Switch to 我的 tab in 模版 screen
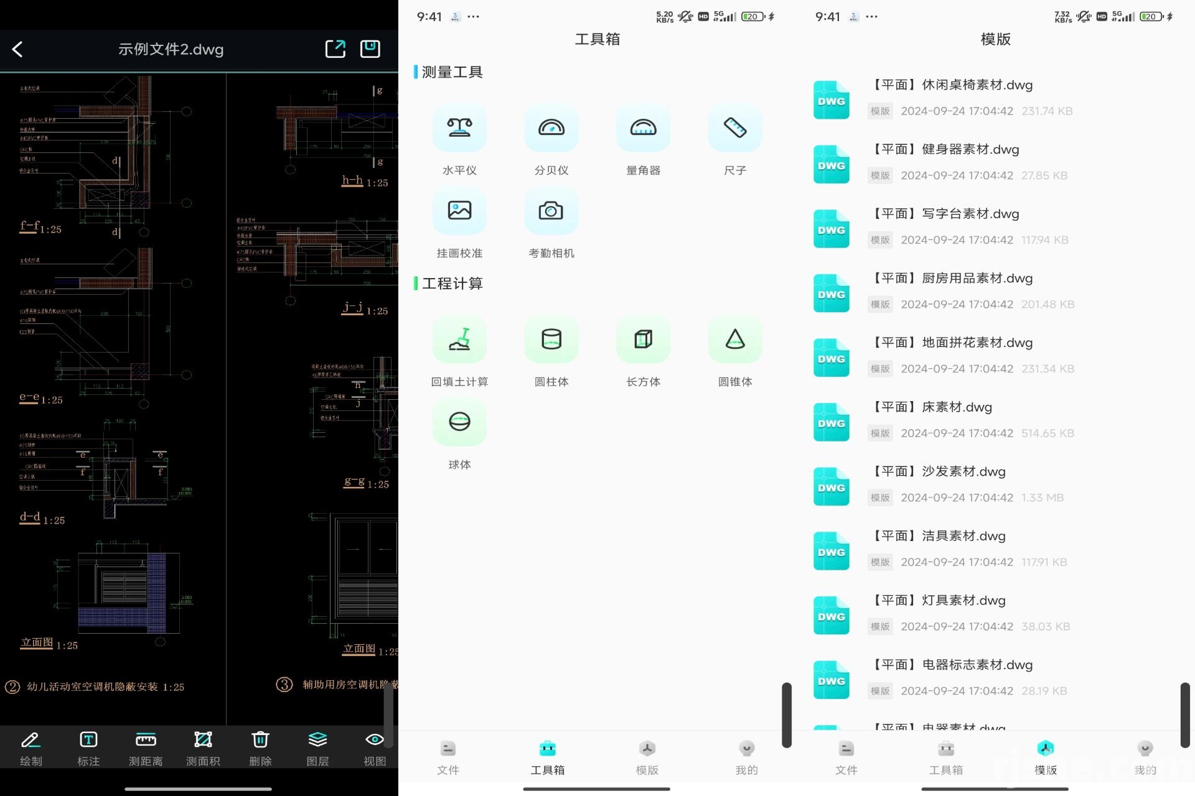Image resolution: width=1195 pixels, height=796 pixels. [x=1145, y=757]
